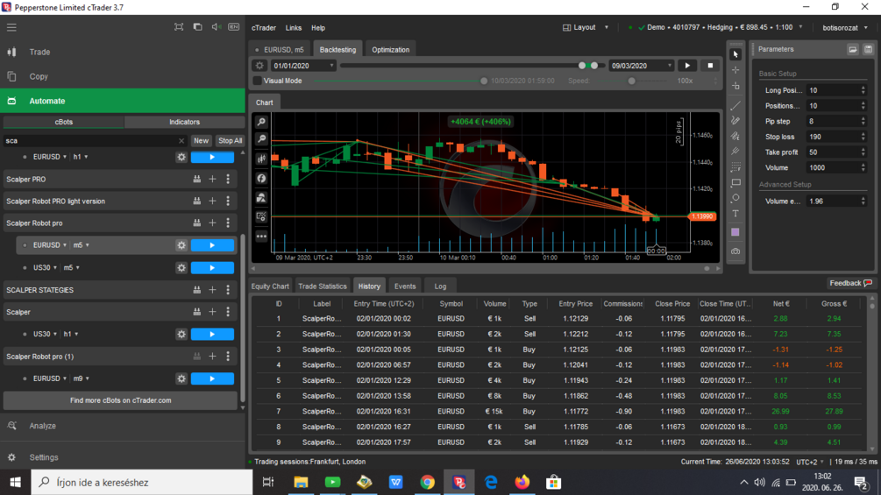Enable the Visual Mode checkbox
This screenshot has width=881, height=495.
(258, 81)
